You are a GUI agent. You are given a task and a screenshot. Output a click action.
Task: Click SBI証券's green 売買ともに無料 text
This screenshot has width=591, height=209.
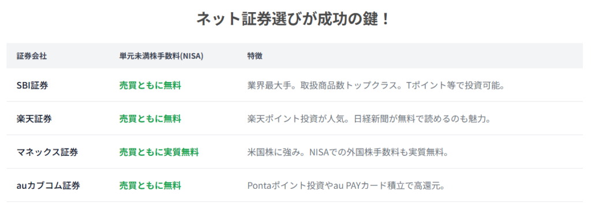tap(150, 85)
